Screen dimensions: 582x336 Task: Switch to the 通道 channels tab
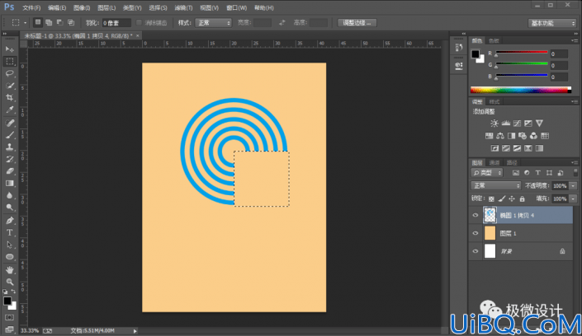click(494, 162)
